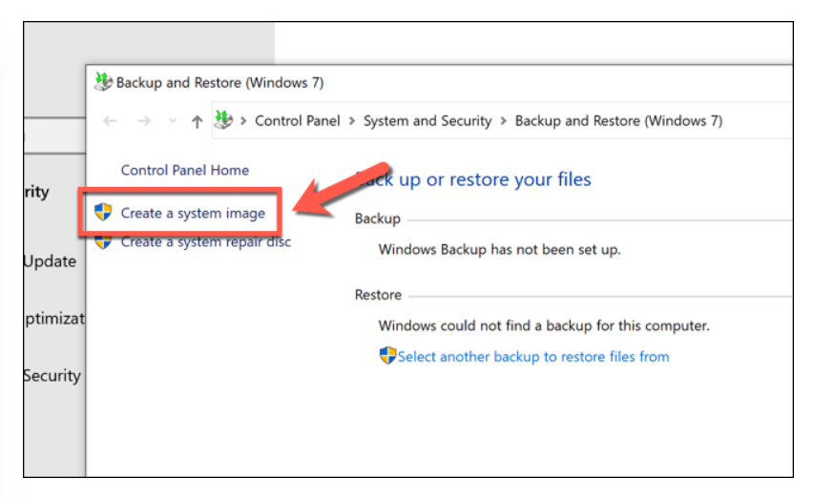Viewport: 813px width, 499px height.
Task: Click shield icon beside Create a system image
Action: (x=103, y=212)
